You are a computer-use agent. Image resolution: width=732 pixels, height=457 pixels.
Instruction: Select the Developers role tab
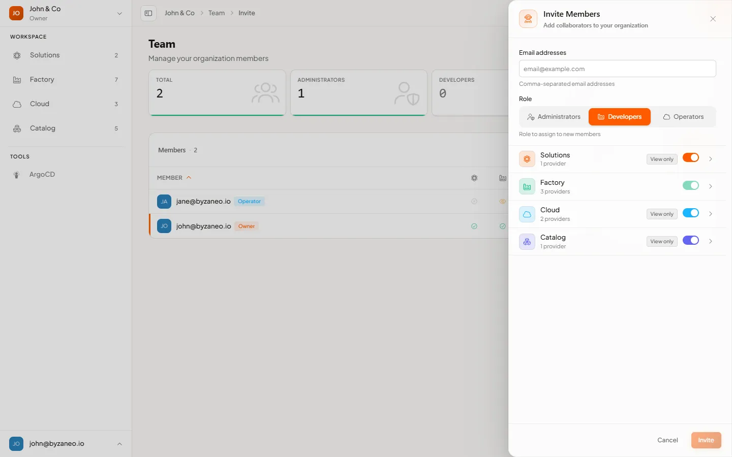[620, 117]
